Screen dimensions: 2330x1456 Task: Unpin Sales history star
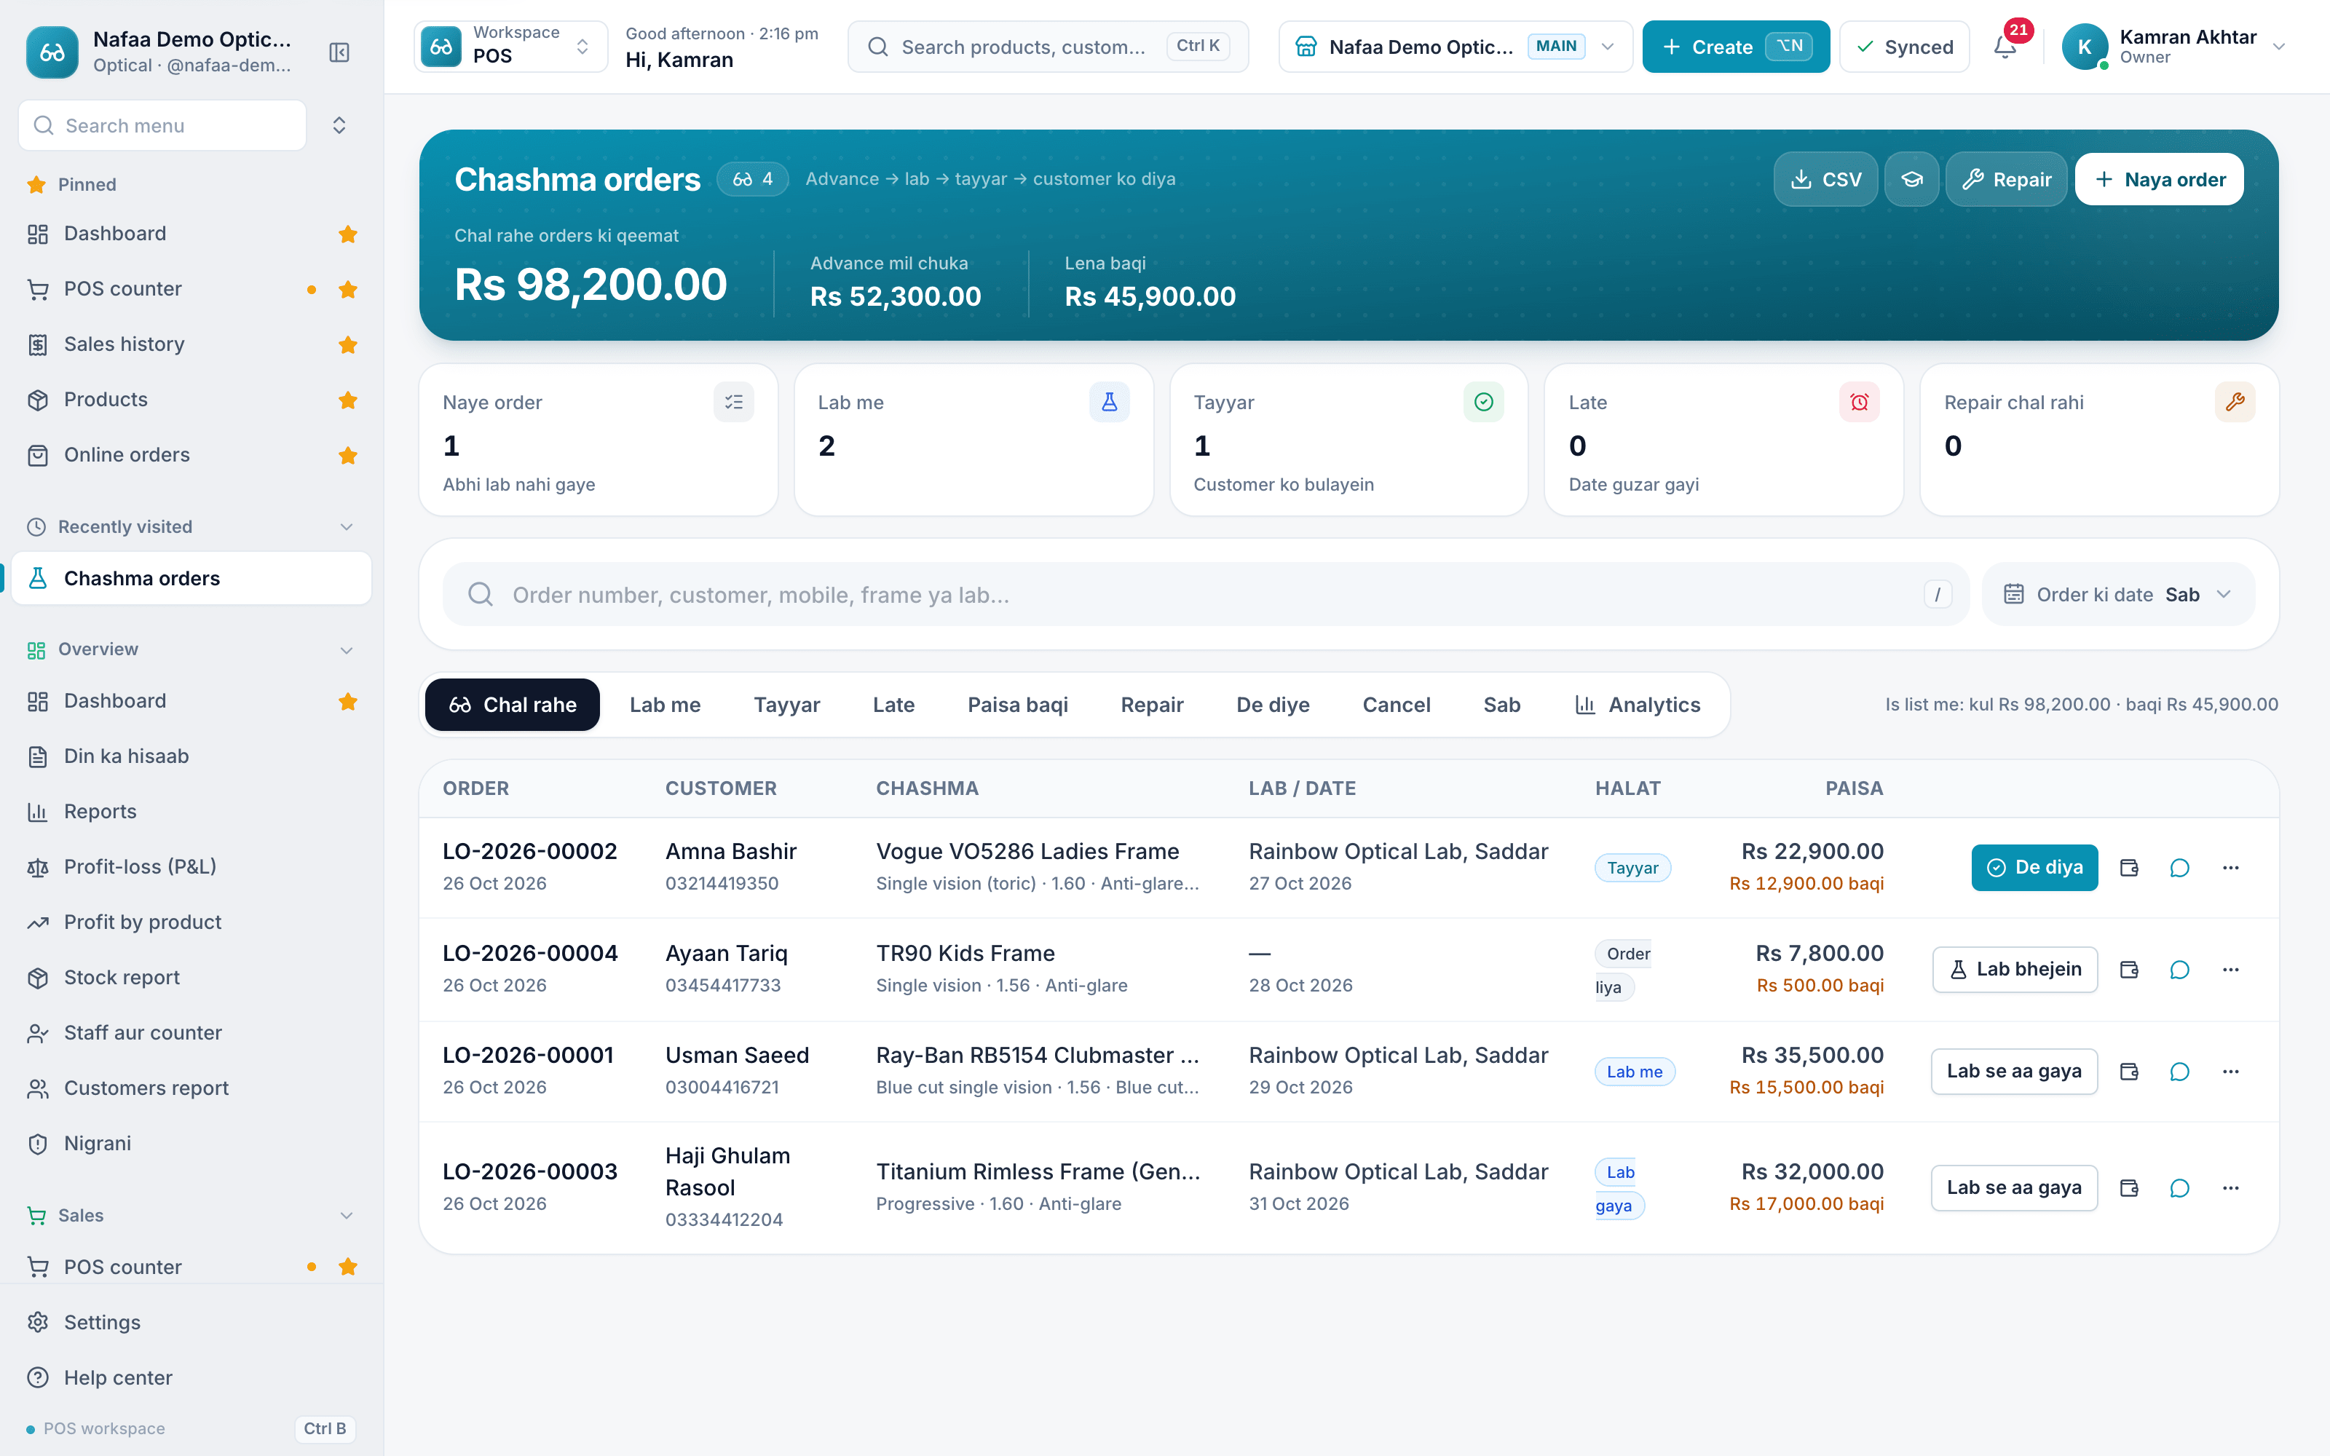point(347,345)
